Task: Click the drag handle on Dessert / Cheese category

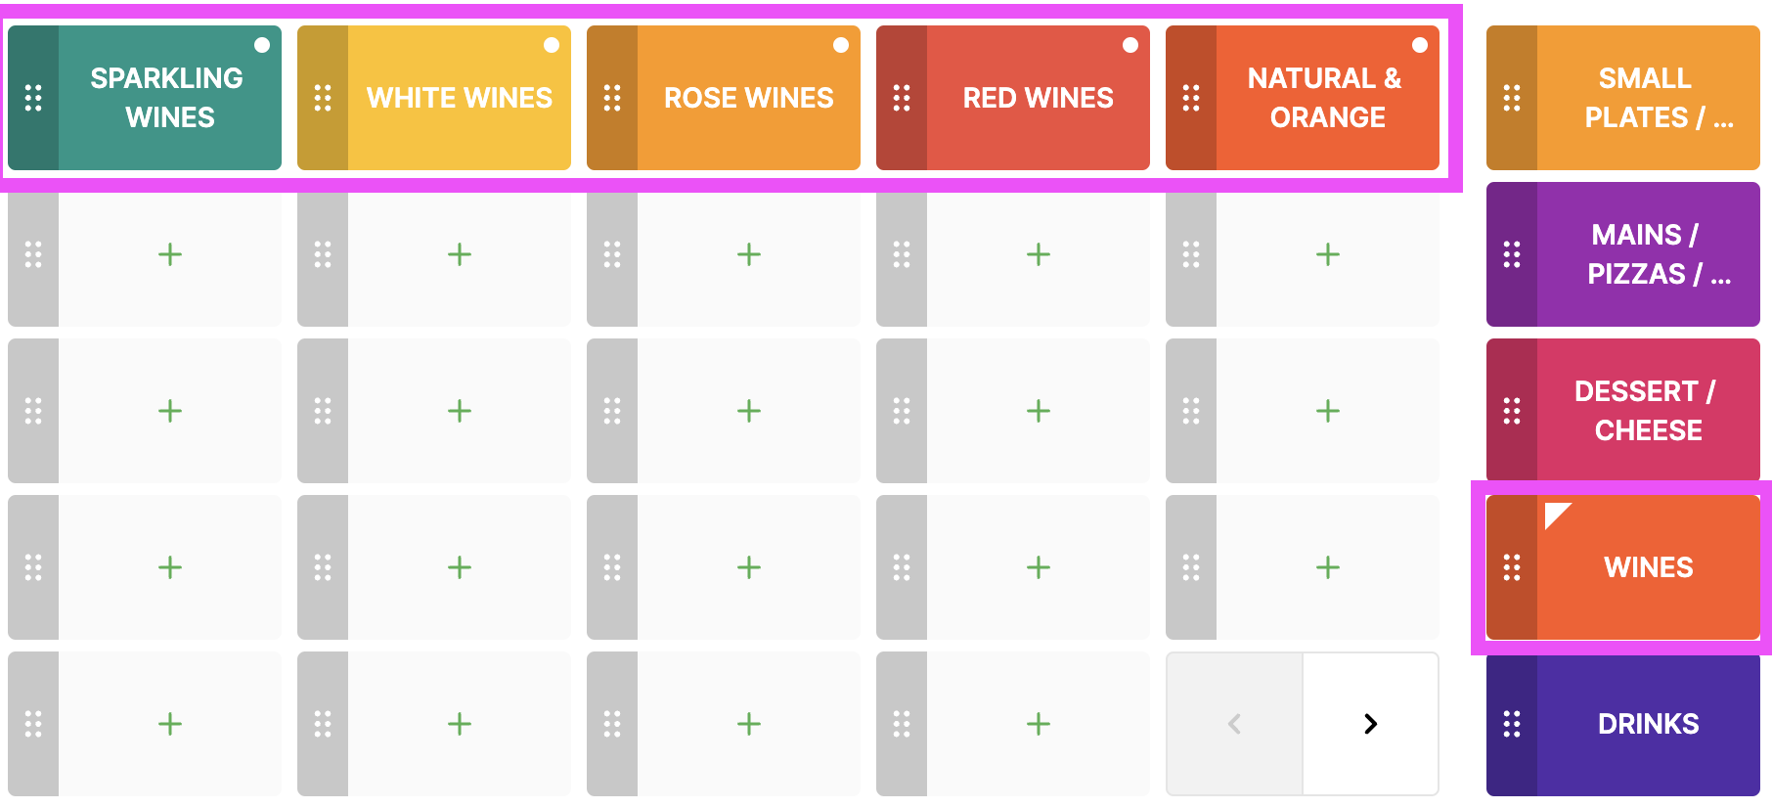Action: pos(1512,411)
